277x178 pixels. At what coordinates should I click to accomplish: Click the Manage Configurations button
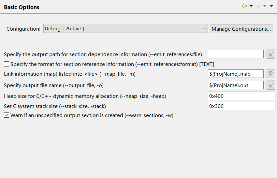(x=241, y=29)
